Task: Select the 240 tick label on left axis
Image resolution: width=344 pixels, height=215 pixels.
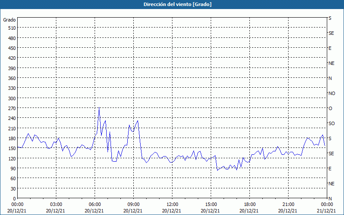Action: [x=12, y=118]
